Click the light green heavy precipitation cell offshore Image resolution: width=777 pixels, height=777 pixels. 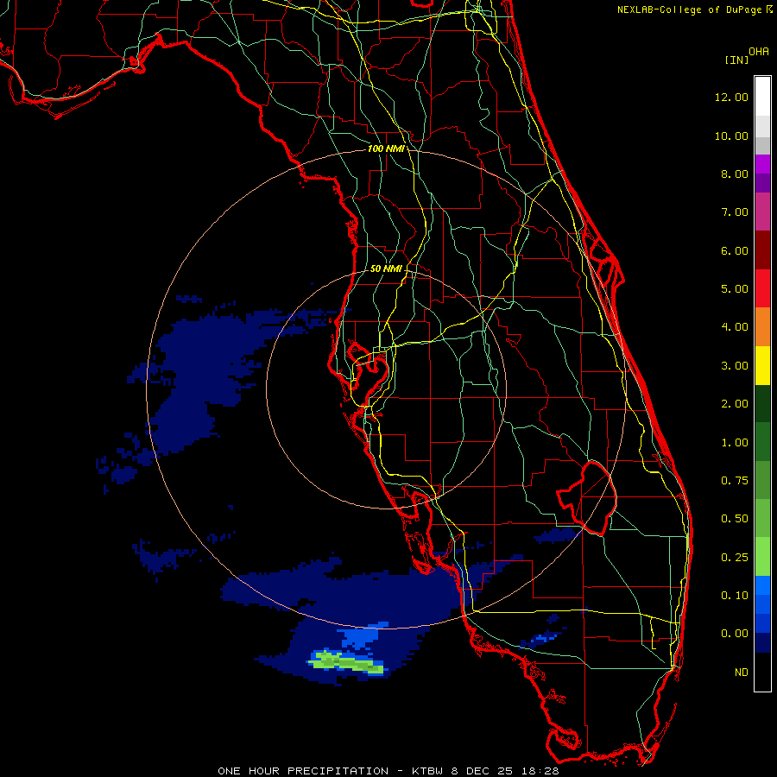click(x=346, y=661)
